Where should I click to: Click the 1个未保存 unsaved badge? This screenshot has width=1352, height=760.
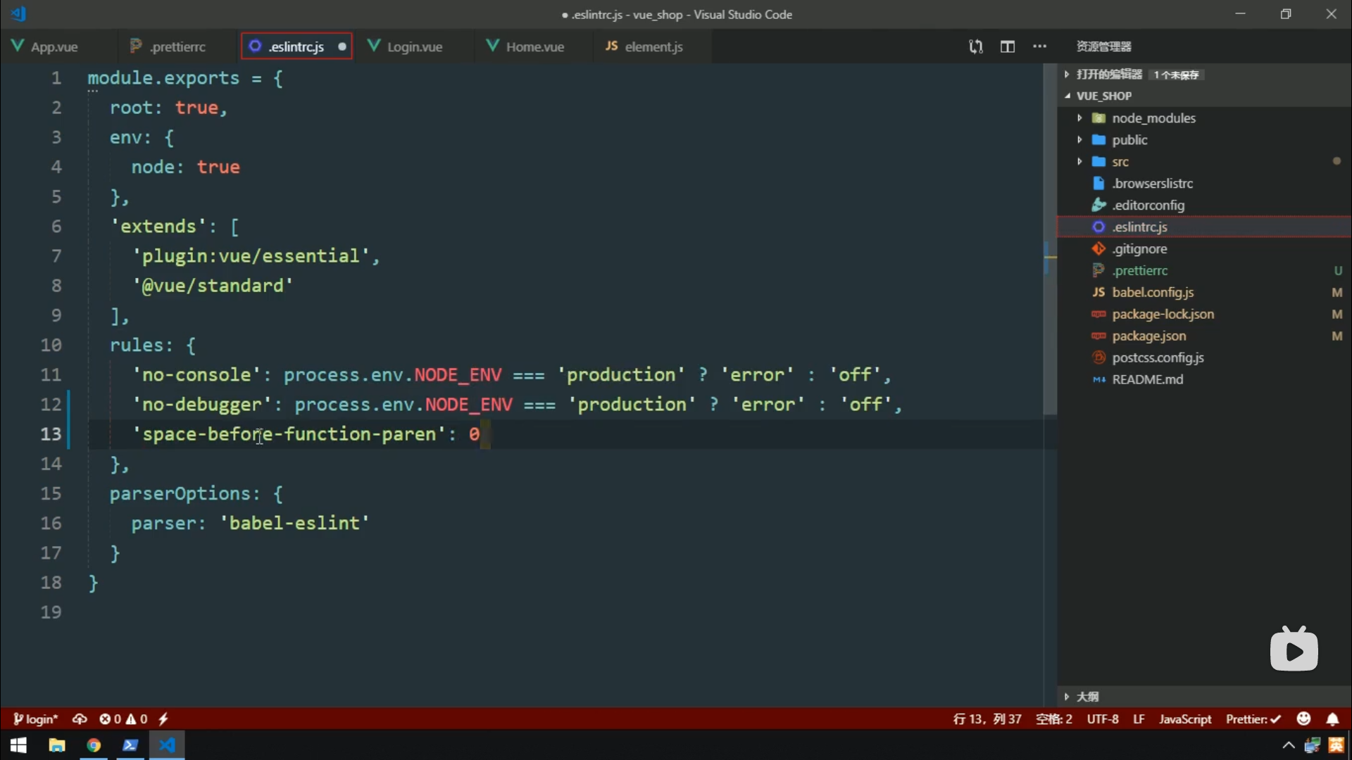click(1176, 75)
